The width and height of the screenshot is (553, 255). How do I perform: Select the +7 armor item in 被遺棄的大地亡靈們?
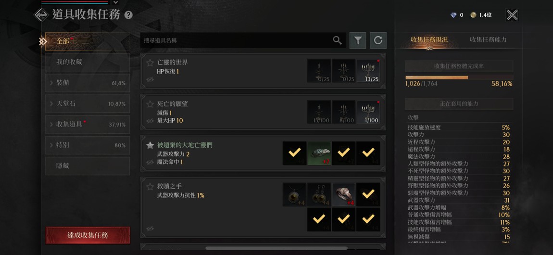click(x=319, y=153)
